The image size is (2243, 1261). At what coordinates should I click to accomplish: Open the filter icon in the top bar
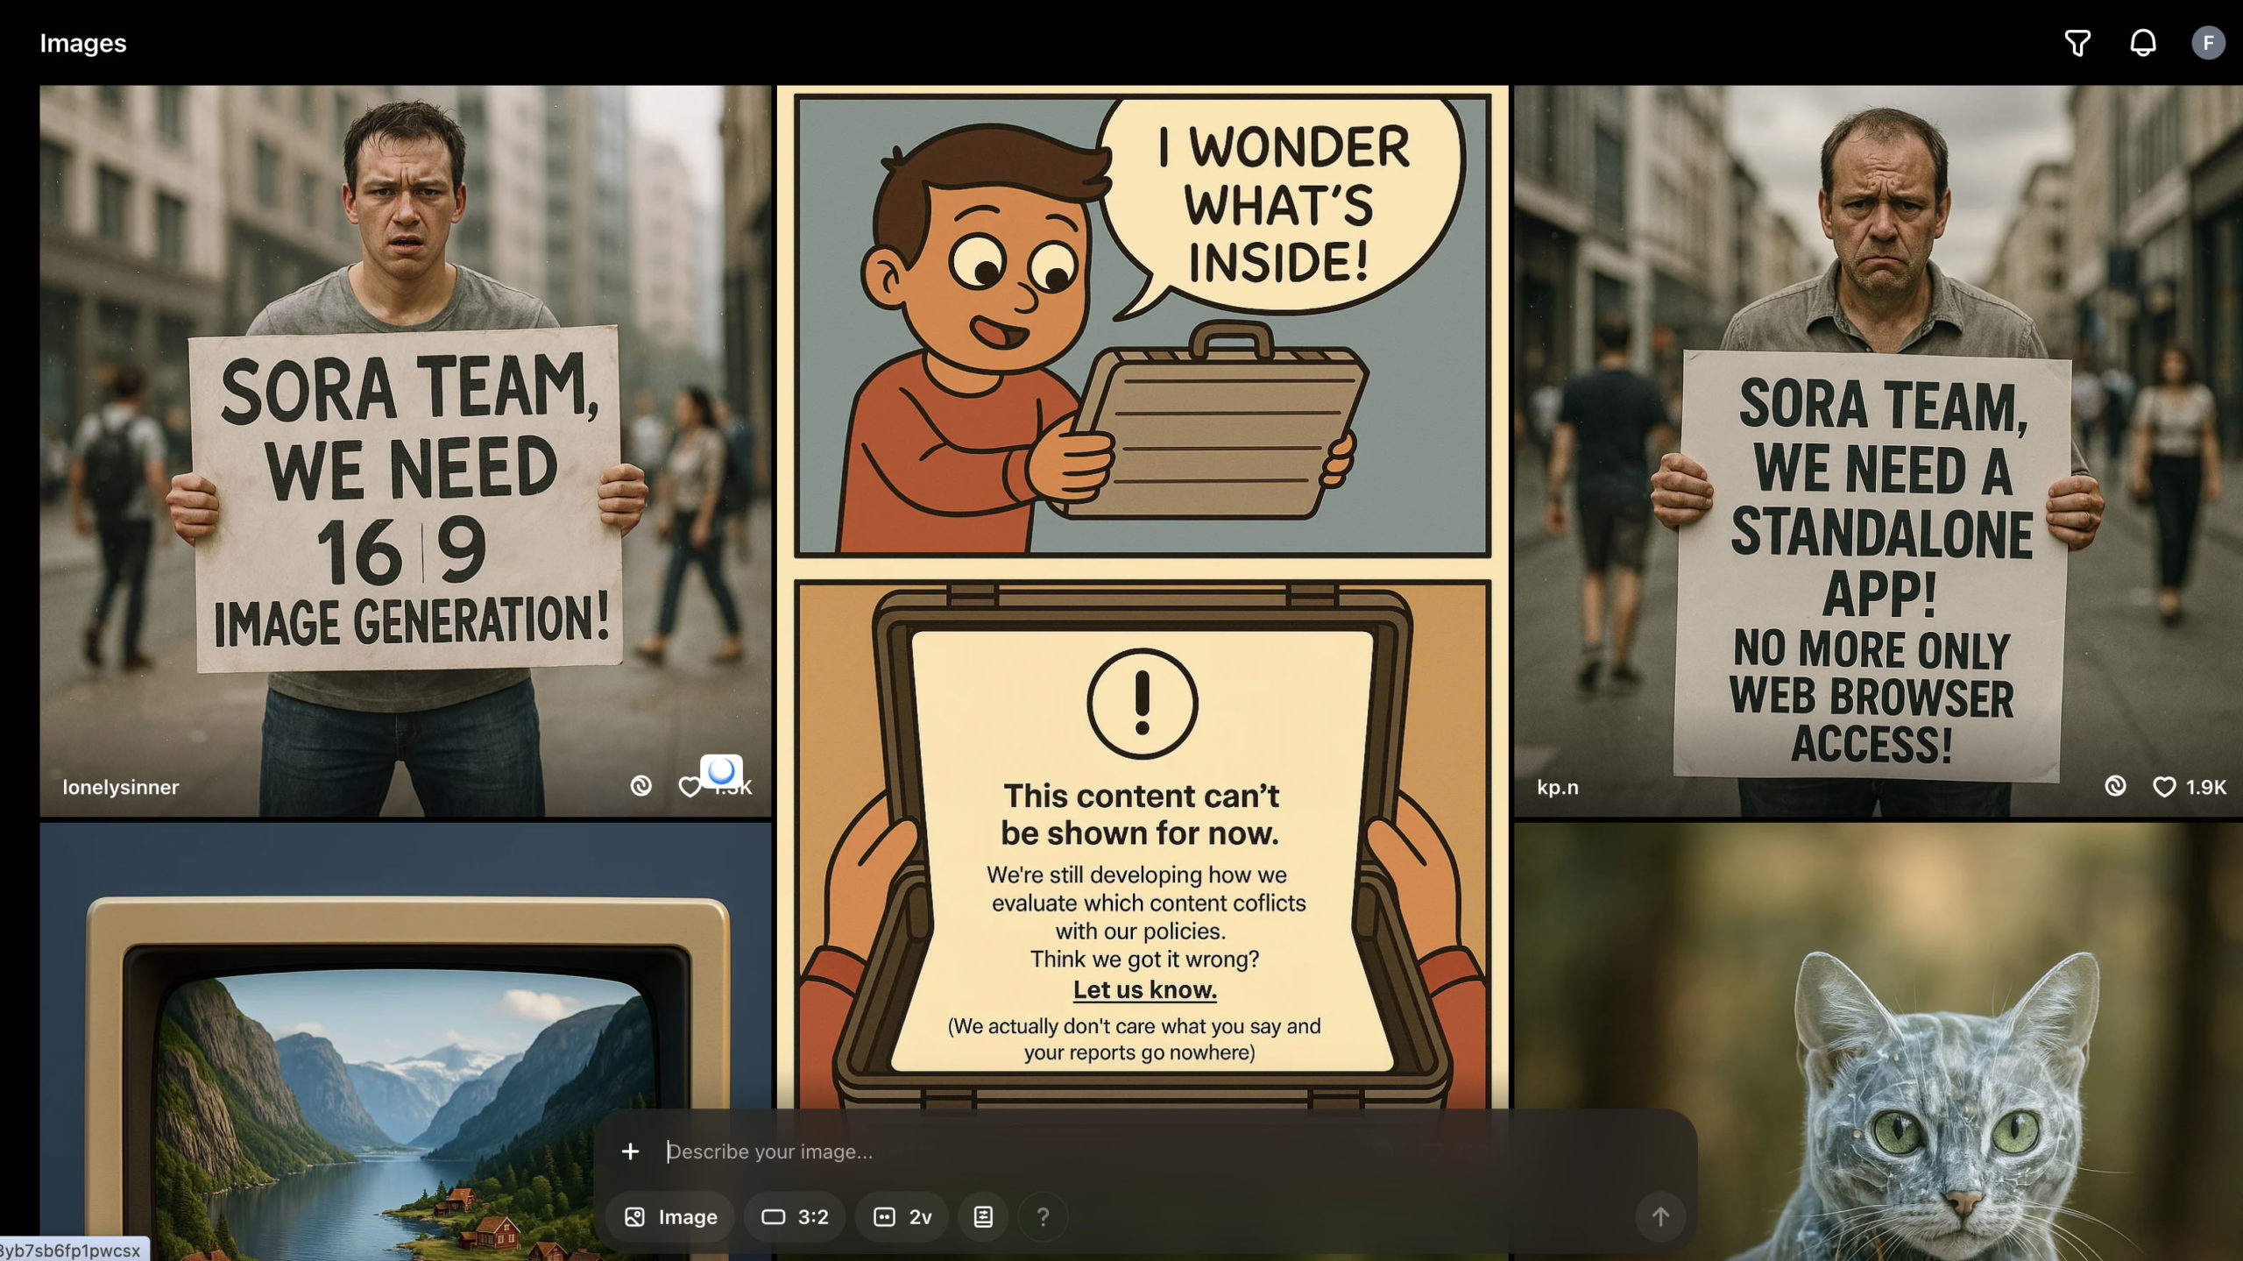[x=2077, y=43]
